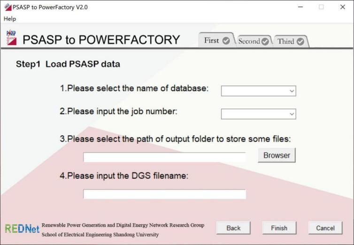
Task: Click the Finish button
Action: click(279, 228)
